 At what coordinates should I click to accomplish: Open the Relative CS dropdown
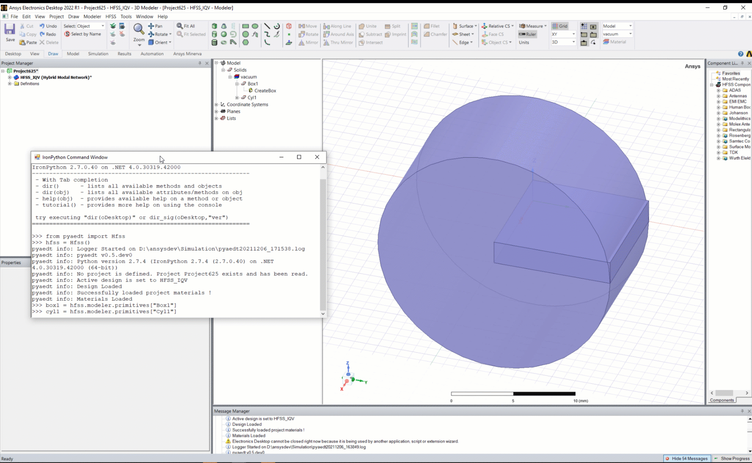point(497,26)
